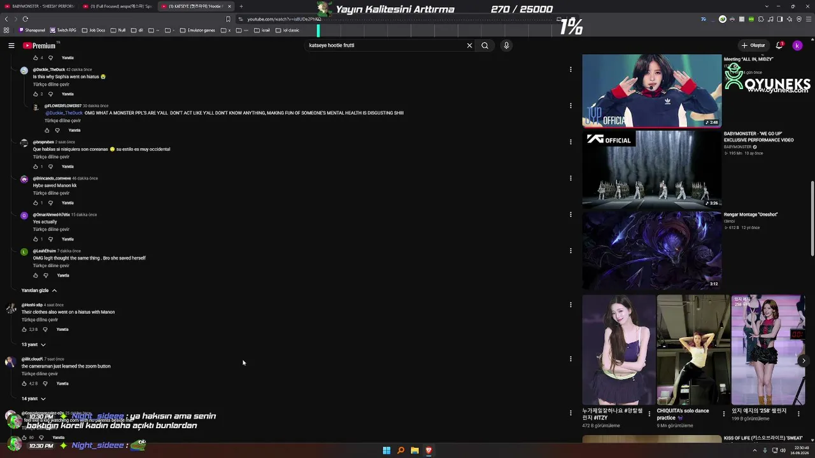Reload the page in the browser
The height and width of the screenshot is (458, 815).
(x=25, y=19)
